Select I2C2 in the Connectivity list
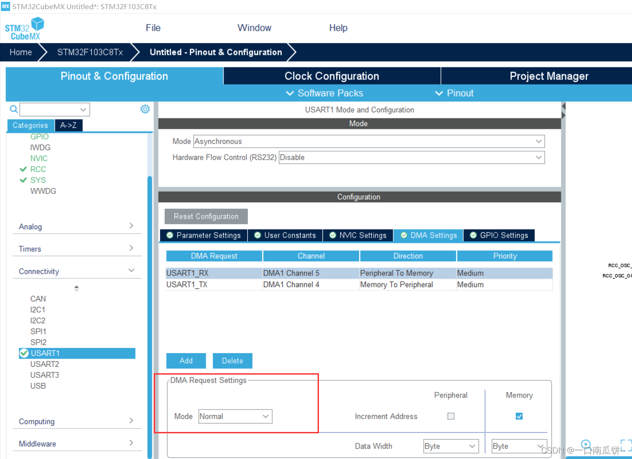 [x=38, y=321]
